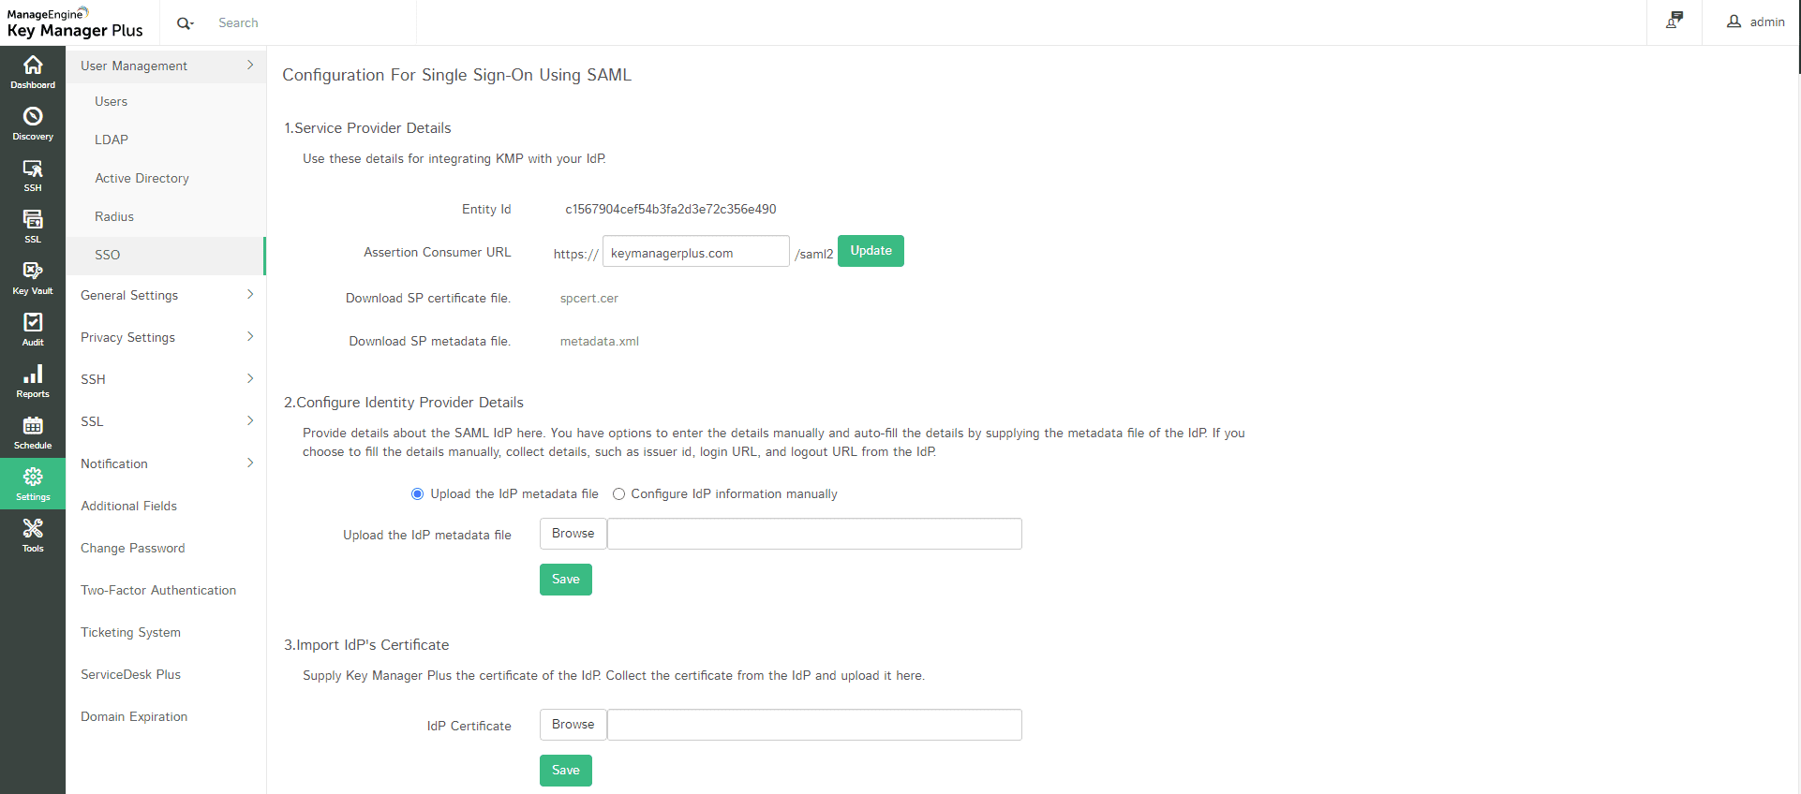The image size is (1801, 794).
Task: Open the Key Vault section
Action: tap(33, 277)
